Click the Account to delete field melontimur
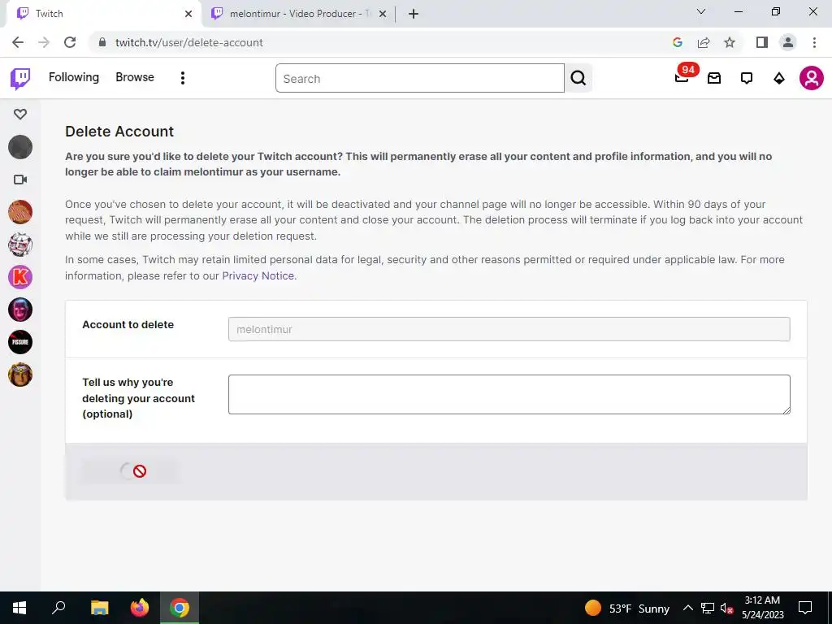Screen dimensions: 832x624 pyautogui.click(x=509, y=329)
